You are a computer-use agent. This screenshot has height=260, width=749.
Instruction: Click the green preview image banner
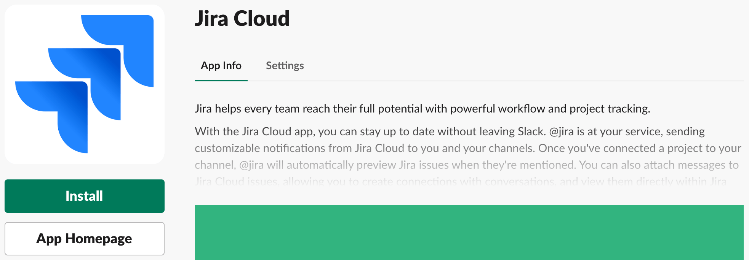coord(469,232)
